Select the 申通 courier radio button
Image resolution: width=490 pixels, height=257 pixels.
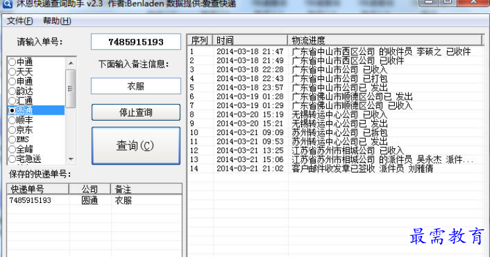[12, 82]
